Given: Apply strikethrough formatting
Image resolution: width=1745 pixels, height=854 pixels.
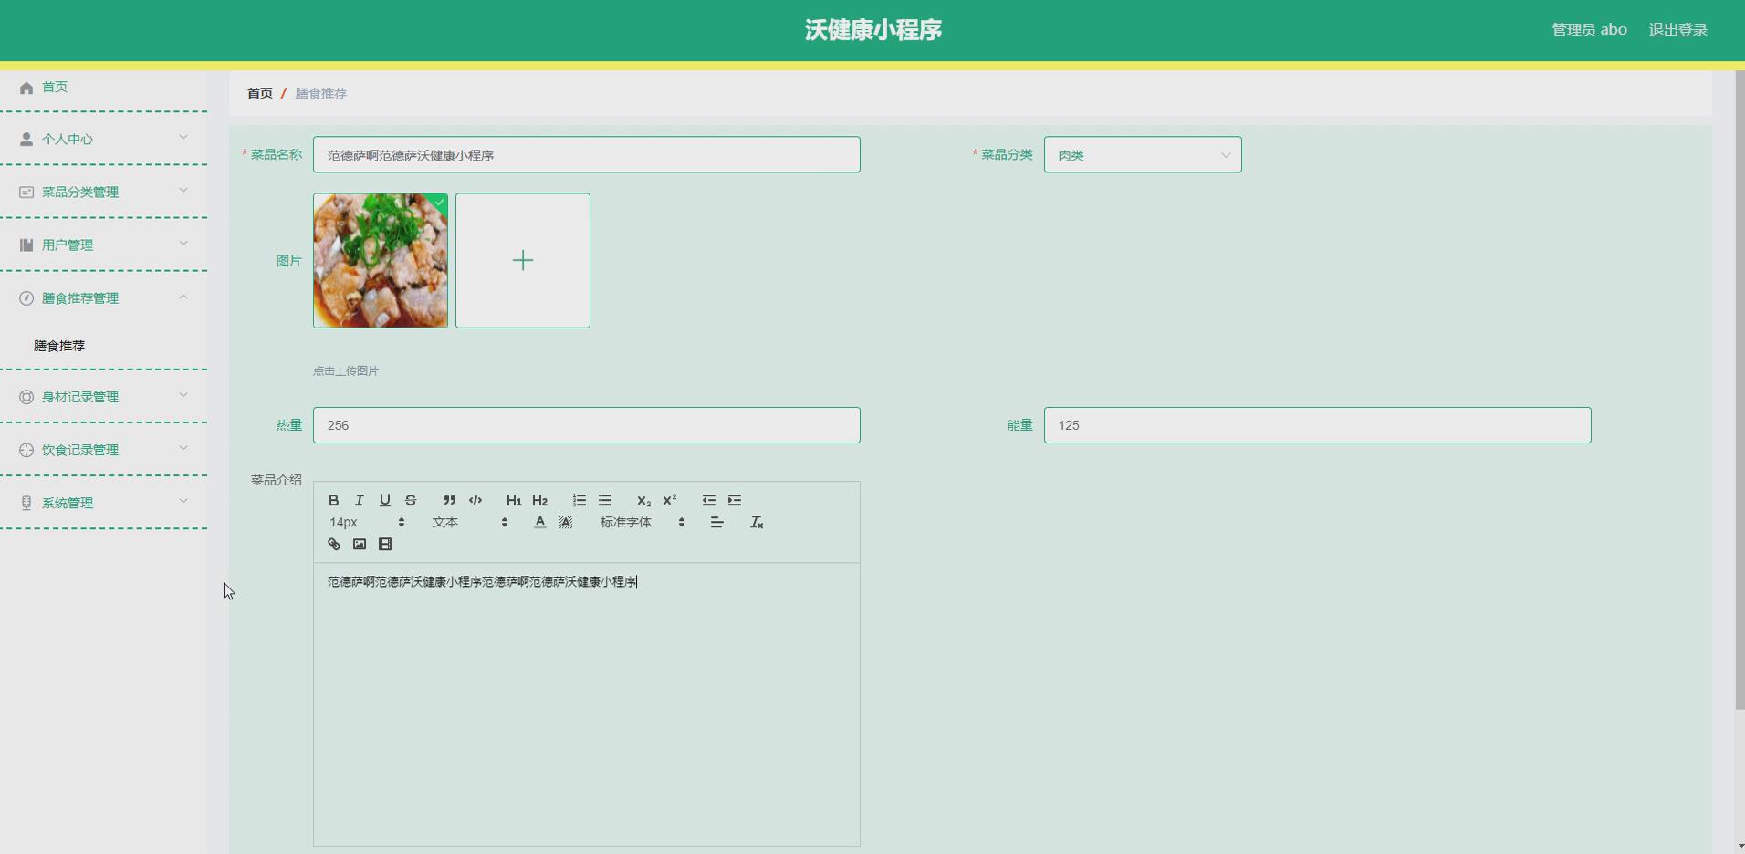Looking at the screenshot, I should point(411,500).
